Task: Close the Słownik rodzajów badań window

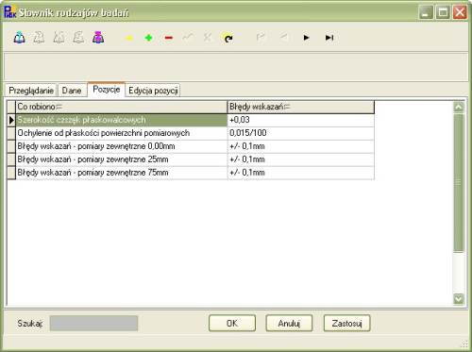Action: pos(460,12)
